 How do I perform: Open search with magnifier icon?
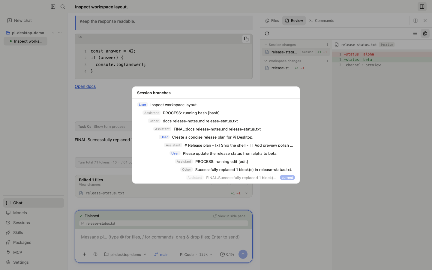point(63,7)
